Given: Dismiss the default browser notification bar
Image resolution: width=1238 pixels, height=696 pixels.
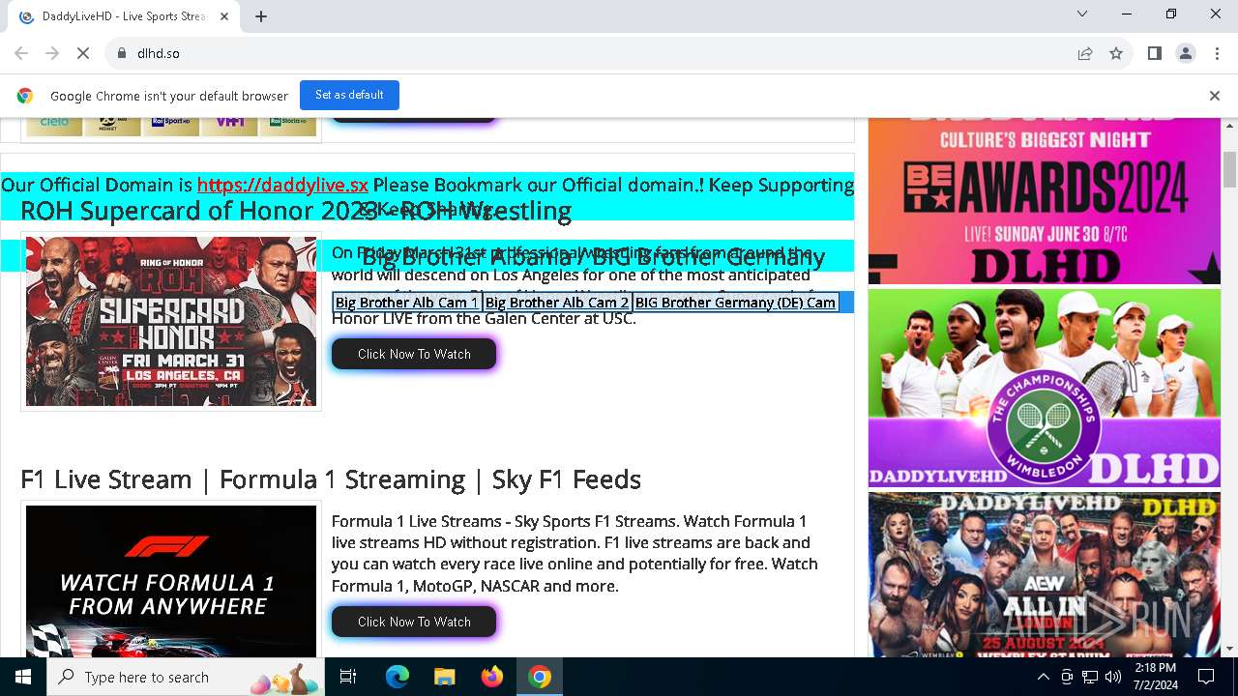Looking at the screenshot, I should [1215, 96].
